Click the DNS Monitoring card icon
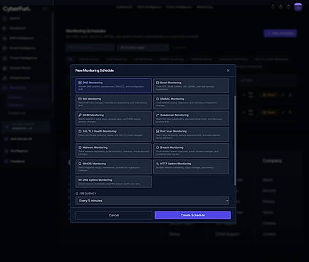This screenshot has height=262, width=309. click(x=80, y=83)
